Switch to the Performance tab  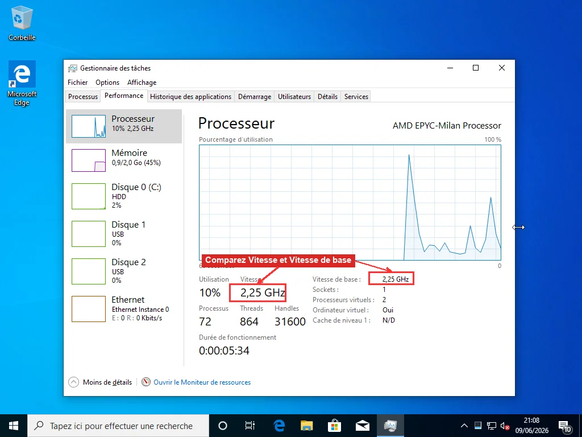point(123,96)
